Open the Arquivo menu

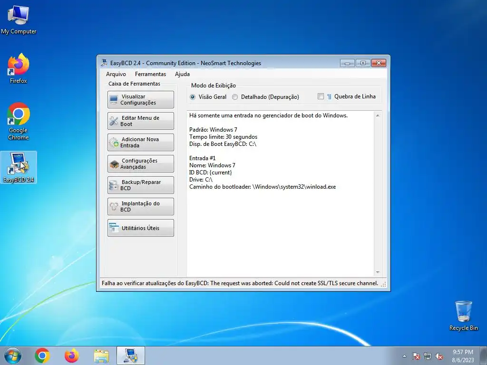click(116, 74)
